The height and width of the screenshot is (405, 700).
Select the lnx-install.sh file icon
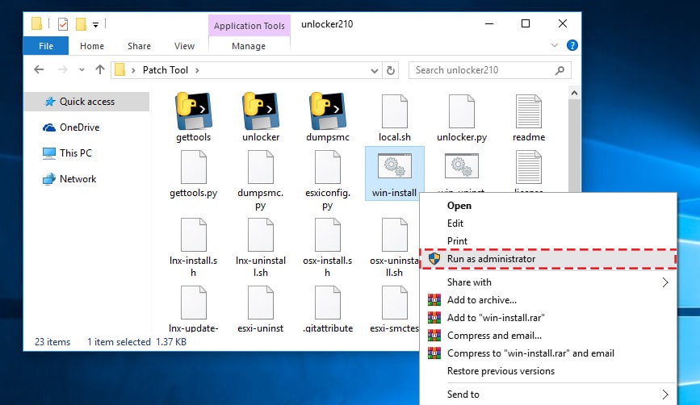coord(193,235)
